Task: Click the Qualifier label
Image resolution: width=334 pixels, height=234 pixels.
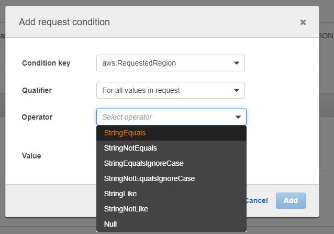Action: pyautogui.click(x=37, y=90)
